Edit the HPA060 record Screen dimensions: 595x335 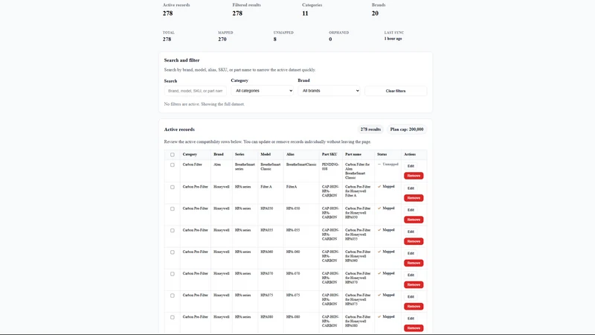coord(411,253)
